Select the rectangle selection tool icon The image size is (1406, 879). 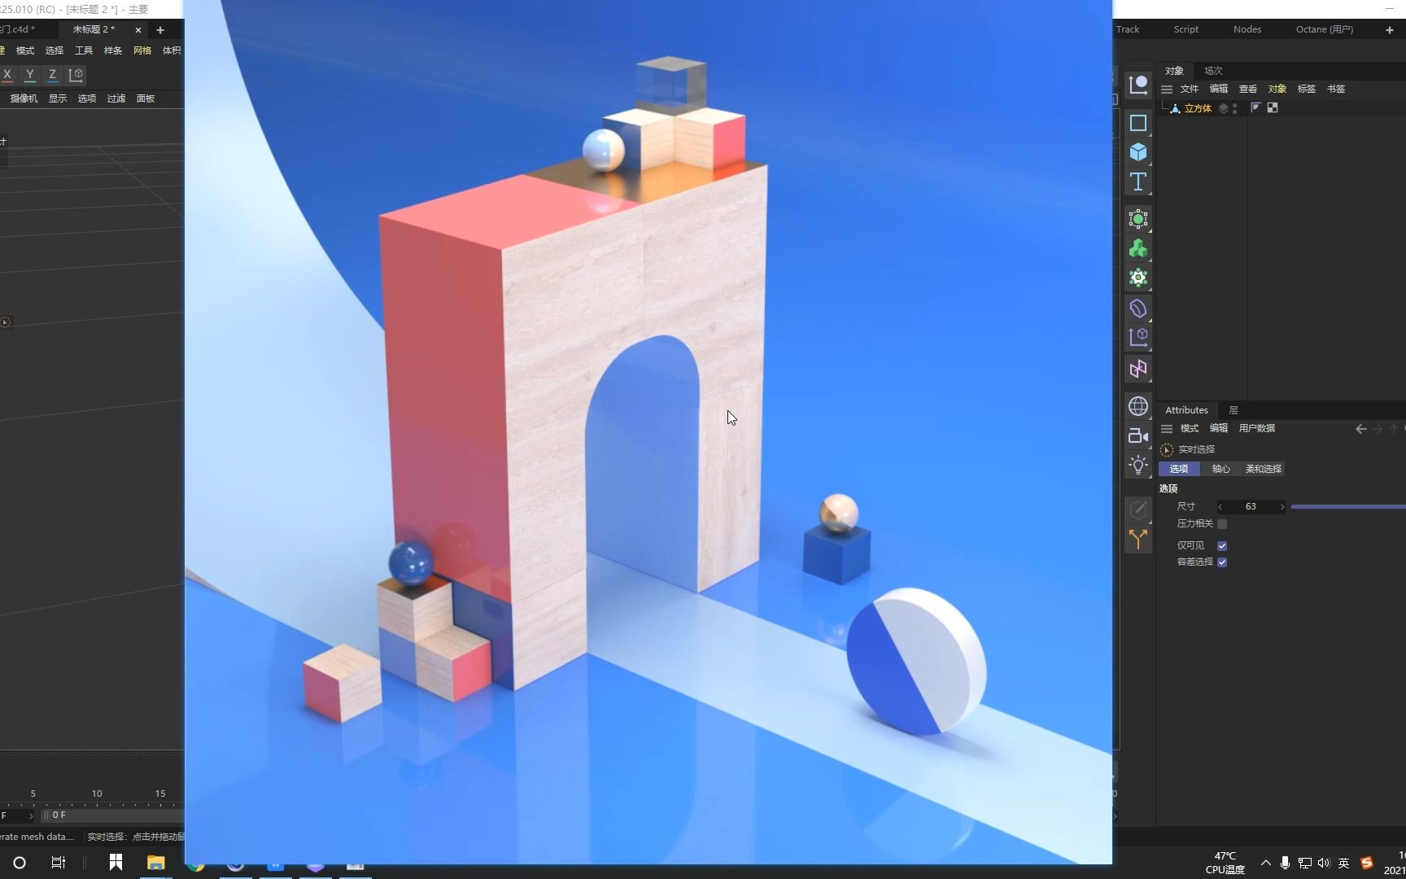click(1137, 123)
